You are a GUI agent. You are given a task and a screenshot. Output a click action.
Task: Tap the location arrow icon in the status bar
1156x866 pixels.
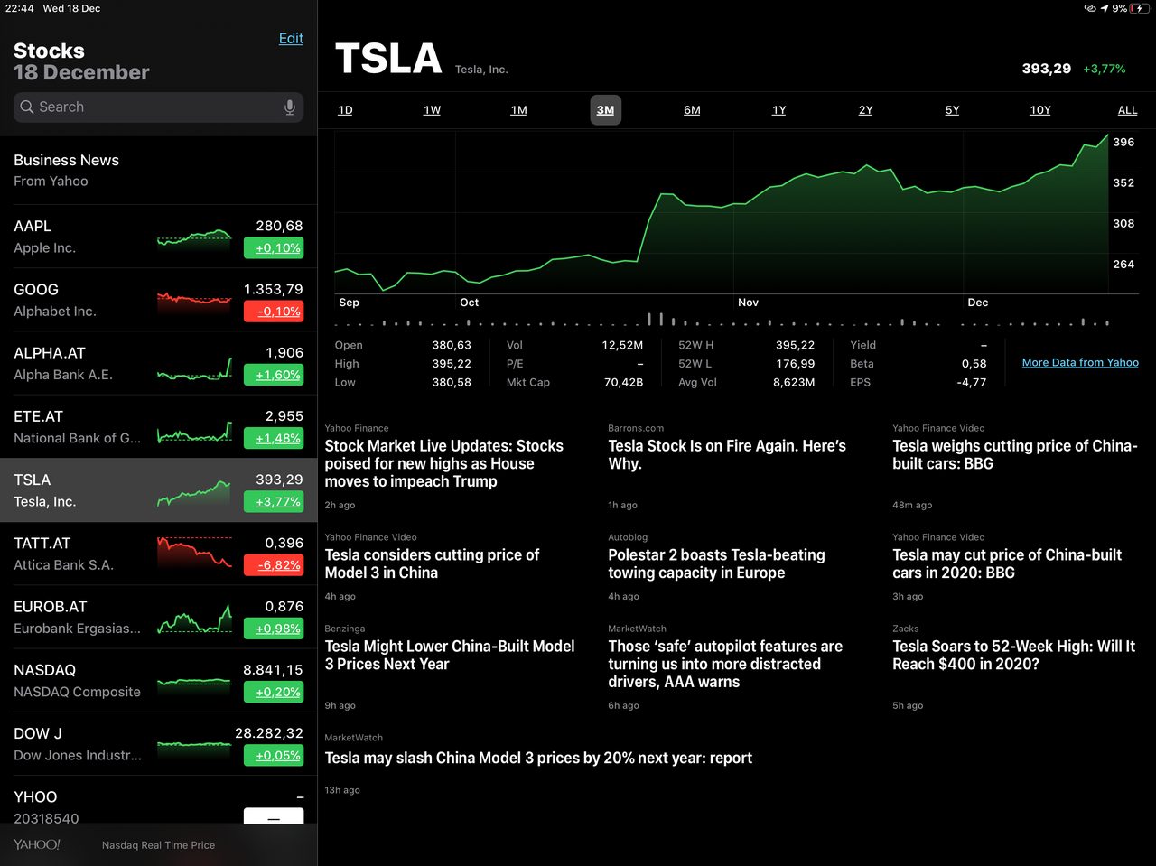1105,8
